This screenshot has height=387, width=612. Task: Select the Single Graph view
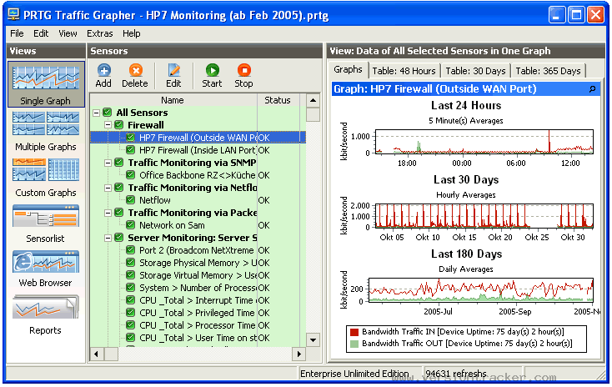point(45,83)
